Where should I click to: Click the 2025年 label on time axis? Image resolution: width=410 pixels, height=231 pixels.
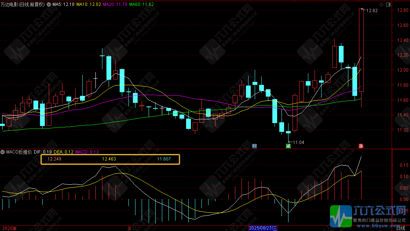pos(8,228)
